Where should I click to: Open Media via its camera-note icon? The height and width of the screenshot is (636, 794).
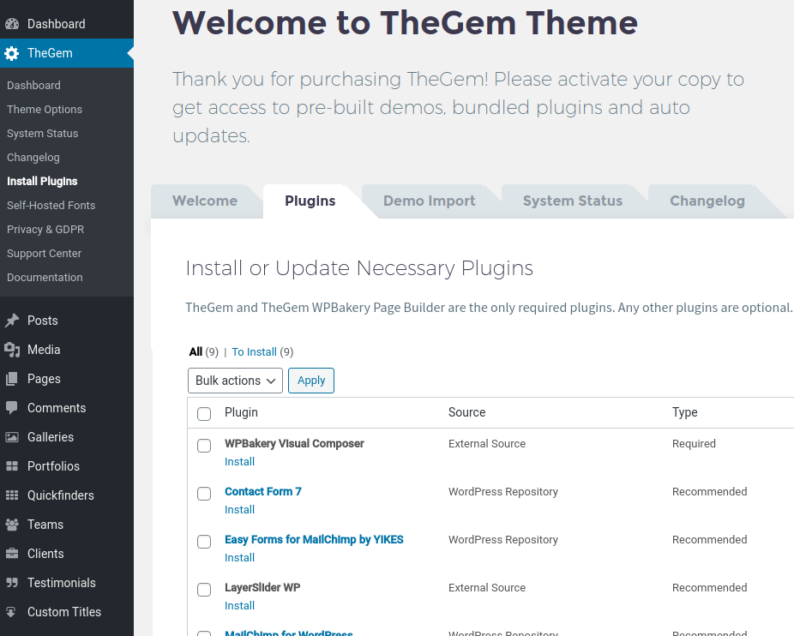(12, 350)
